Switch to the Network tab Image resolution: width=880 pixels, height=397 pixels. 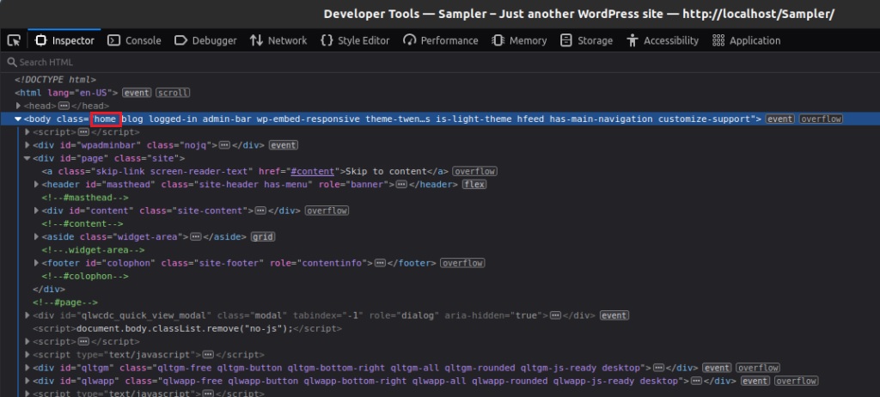(x=278, y=40)
